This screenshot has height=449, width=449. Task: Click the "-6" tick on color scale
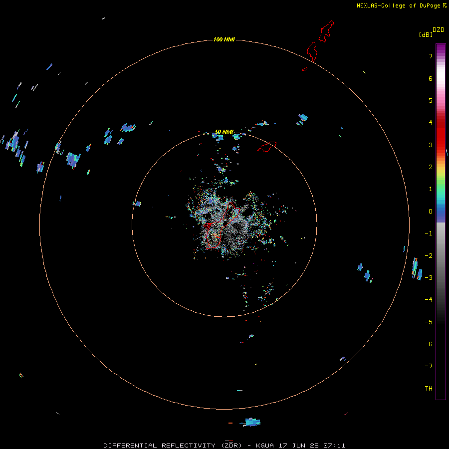pos(429,344)
